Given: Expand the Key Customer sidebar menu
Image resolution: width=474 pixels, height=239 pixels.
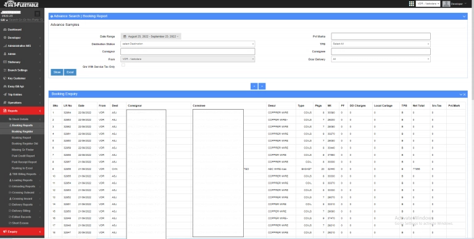Looking at the screenshot, I should (22, 78).
